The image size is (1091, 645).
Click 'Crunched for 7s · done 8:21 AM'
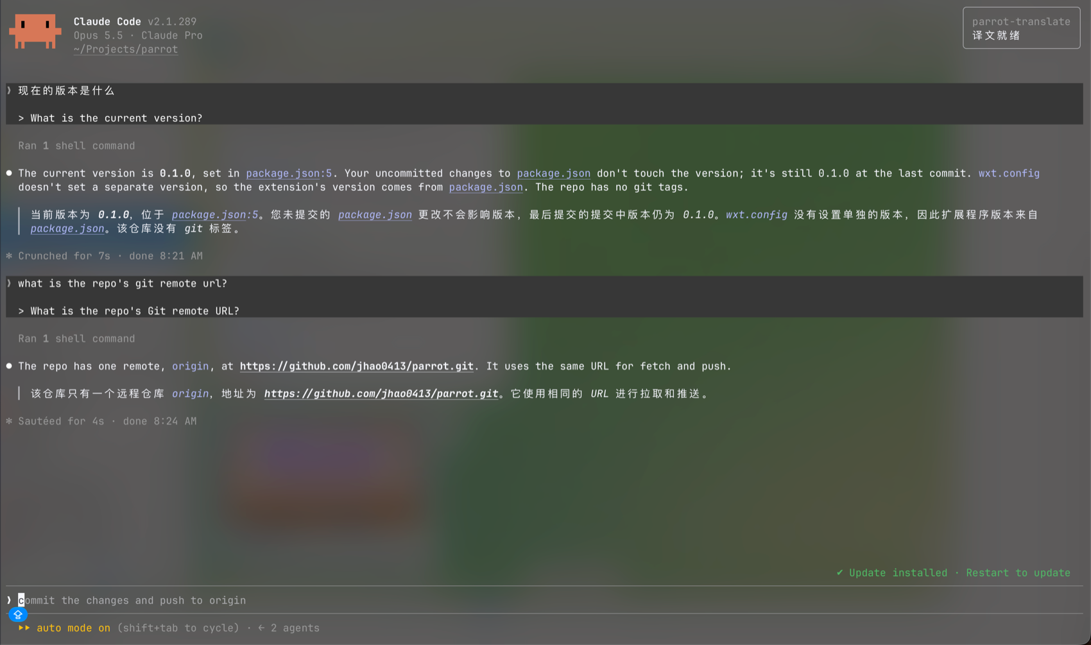pyautogui.click(x=110, y=256)
